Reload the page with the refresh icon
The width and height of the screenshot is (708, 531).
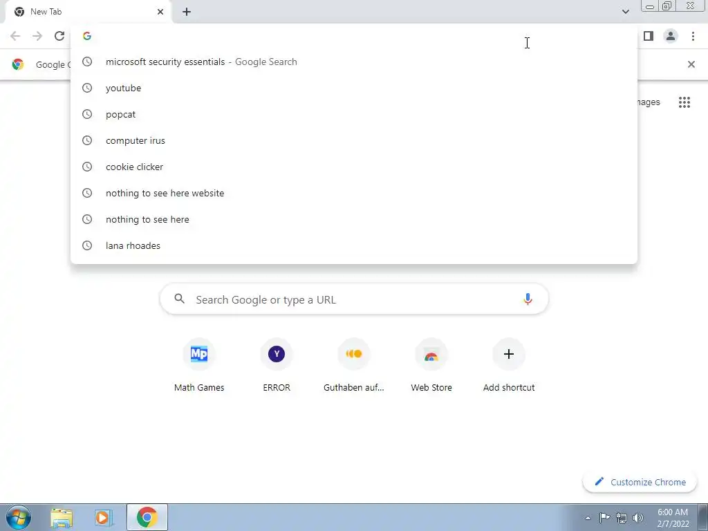(x=59, y=36)
